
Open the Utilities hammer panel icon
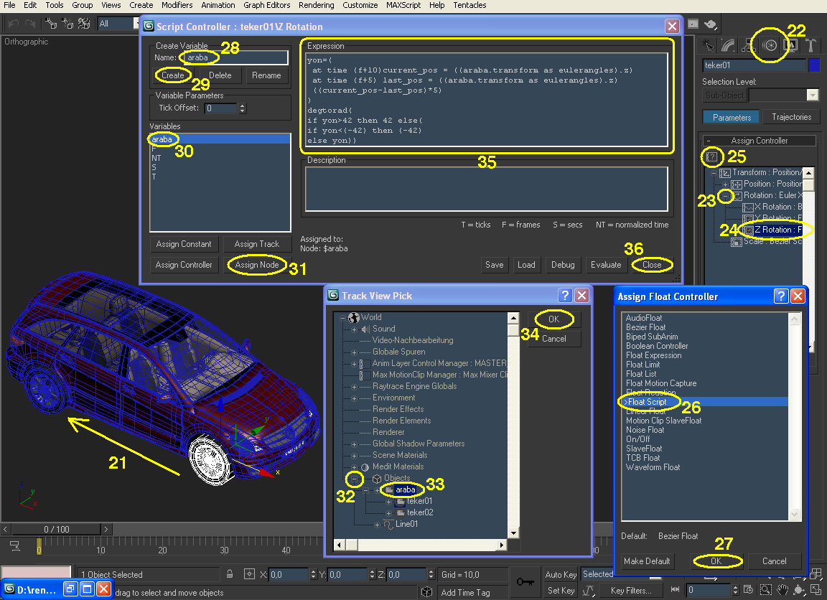(x=810, y=45)
